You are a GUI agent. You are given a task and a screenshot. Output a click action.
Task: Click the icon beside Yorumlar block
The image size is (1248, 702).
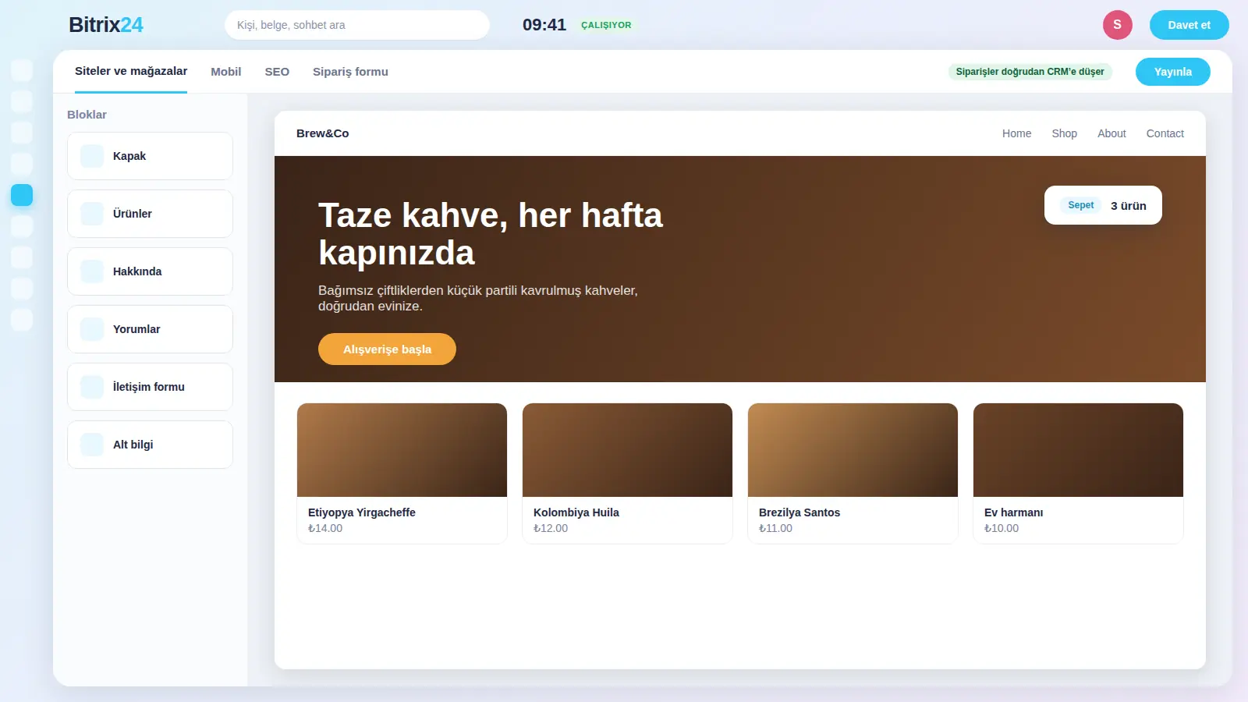[x=92, y=329]
